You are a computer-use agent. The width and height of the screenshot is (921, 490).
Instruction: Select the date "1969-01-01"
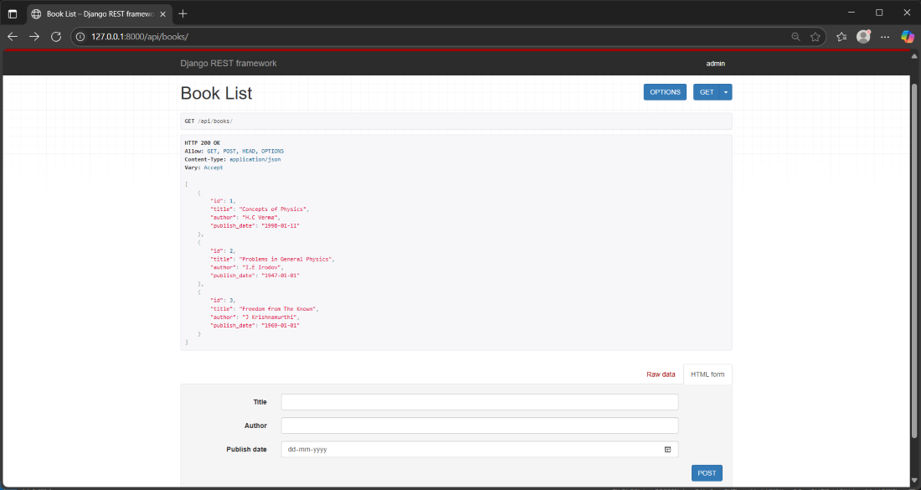click(x=280, y=326)
